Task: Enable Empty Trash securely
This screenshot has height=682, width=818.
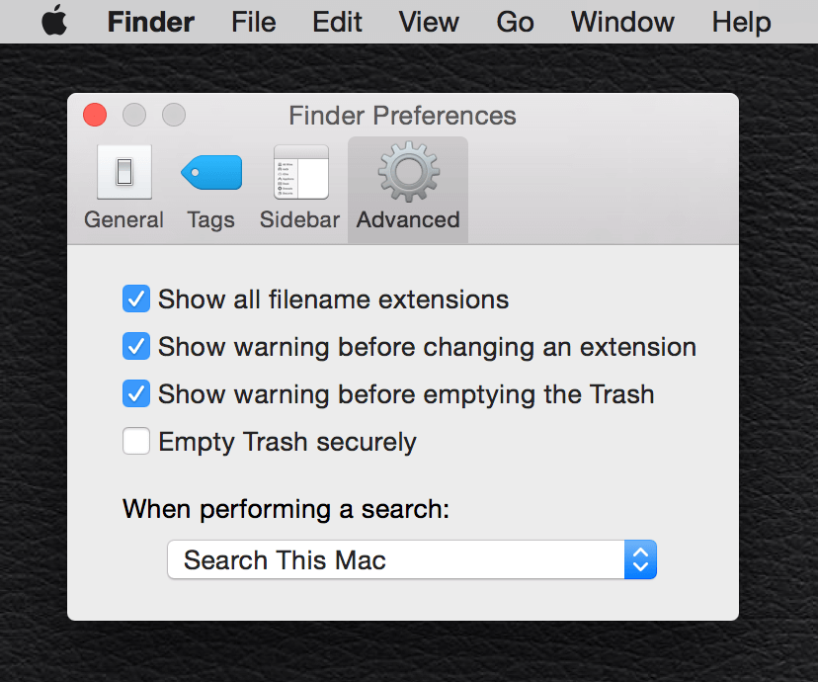Action: (136, 442)
